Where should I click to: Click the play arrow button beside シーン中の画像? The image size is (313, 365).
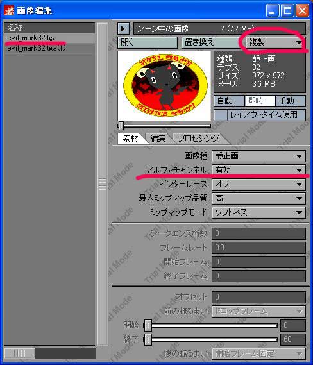tap(123, 29)
